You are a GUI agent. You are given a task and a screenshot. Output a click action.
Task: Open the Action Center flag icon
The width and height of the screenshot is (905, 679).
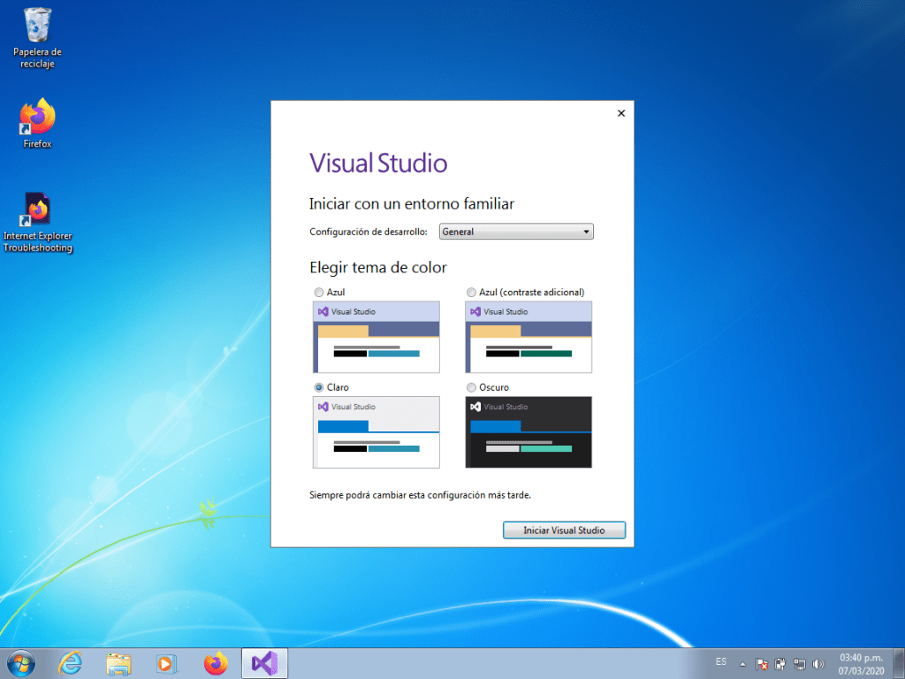[762, 664]
